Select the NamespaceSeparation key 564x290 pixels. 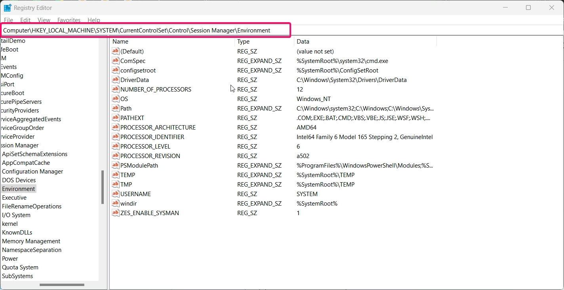click(32, 250)
